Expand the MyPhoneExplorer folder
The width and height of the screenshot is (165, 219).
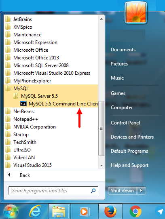click(x=51, y=81)
